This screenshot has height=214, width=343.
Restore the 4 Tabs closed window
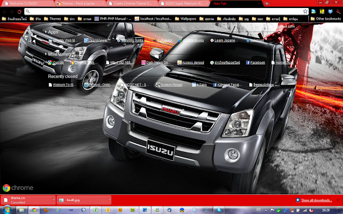tap(199, 85)
